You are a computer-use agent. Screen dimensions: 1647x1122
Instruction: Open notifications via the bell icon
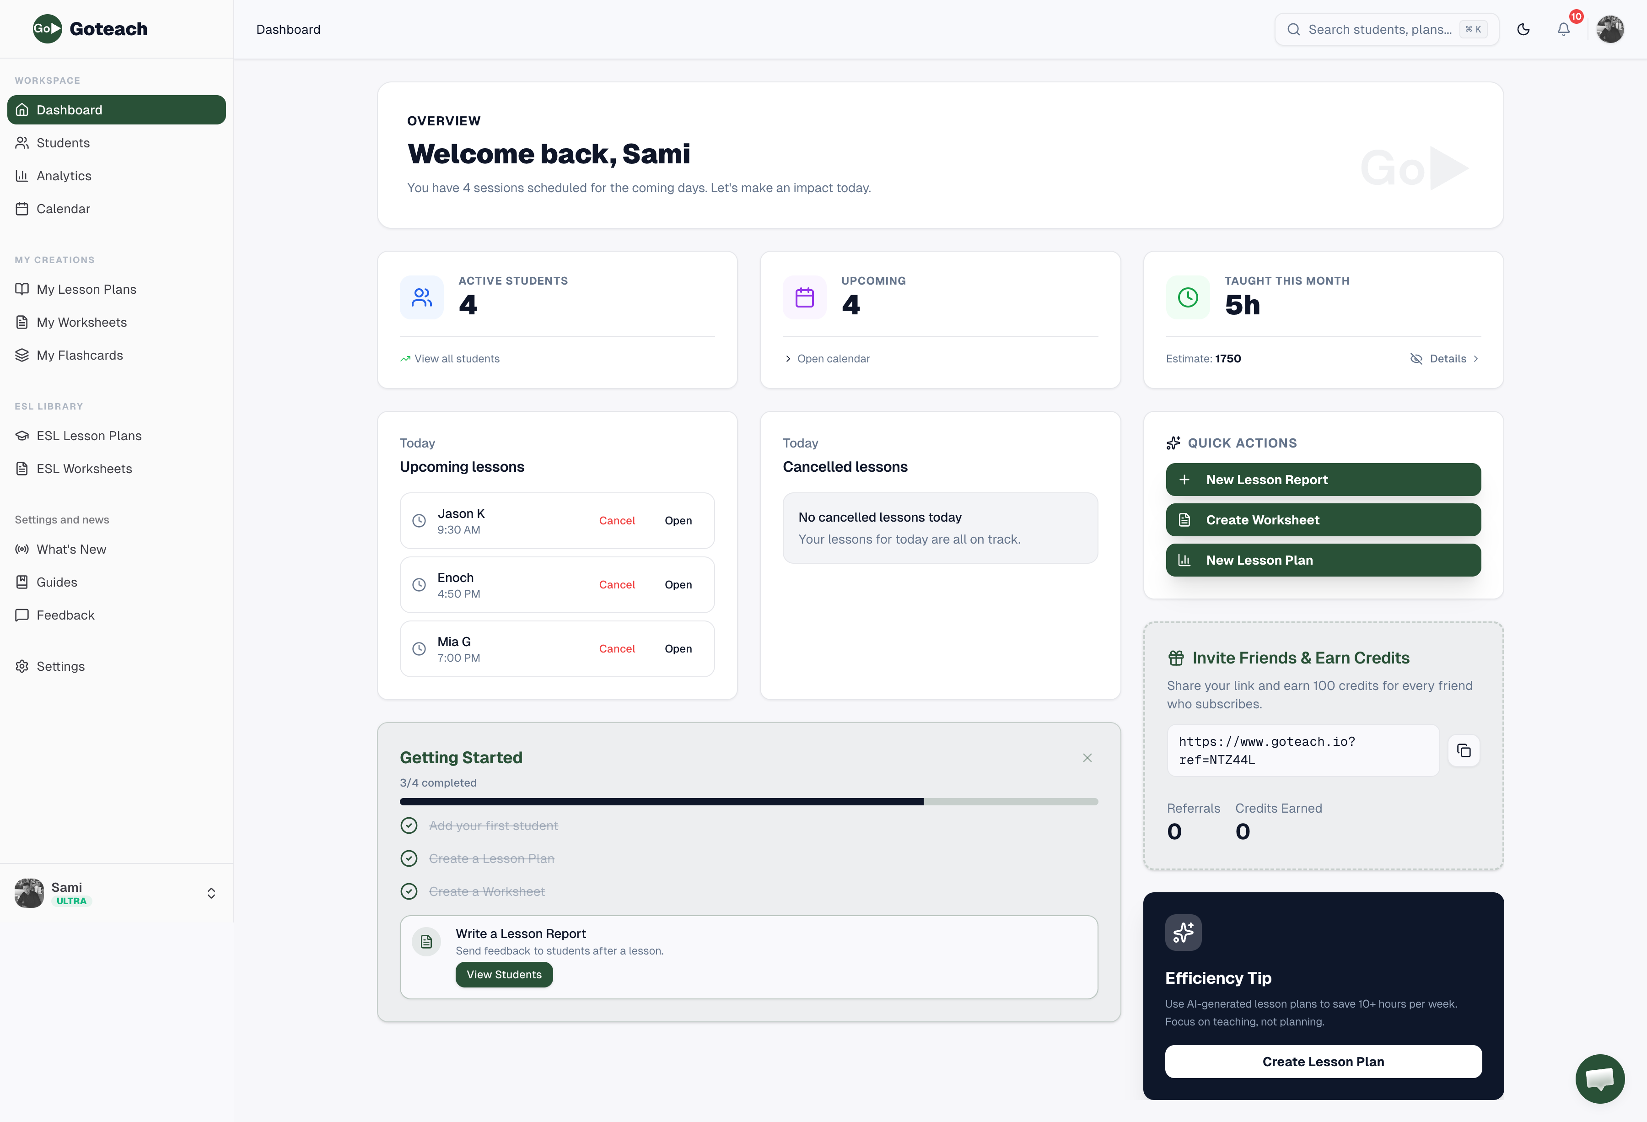coord(1564,29)
